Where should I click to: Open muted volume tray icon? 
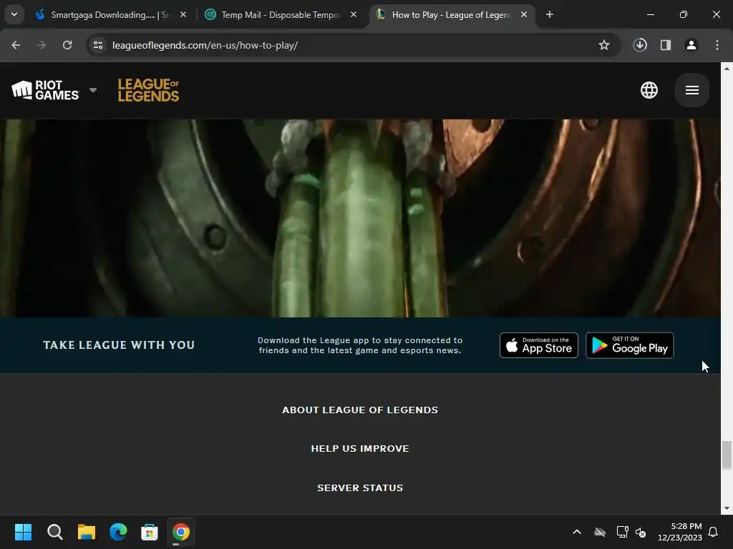click(641, 532)
